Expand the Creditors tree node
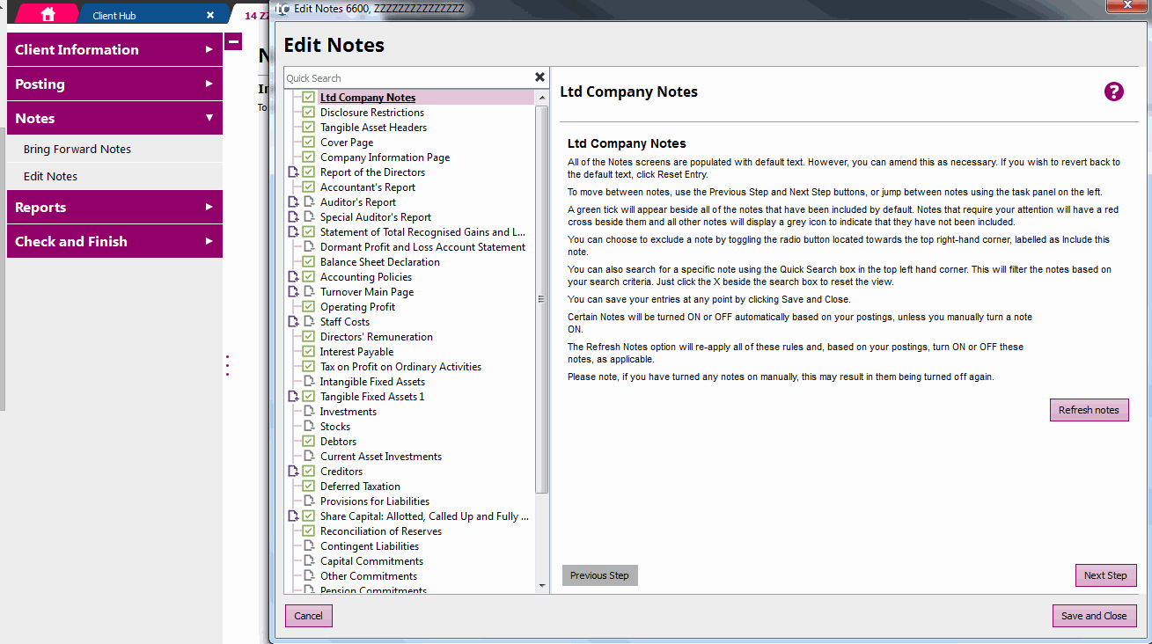 coord(293,472)
